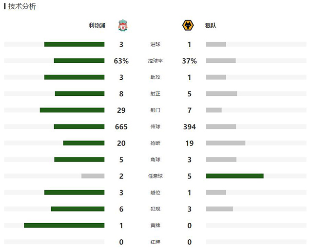Image resolution: width=312 pixels, height=248 pixels.
Task: Click the 越位 offside label
Action: click(x=155, y=193)
